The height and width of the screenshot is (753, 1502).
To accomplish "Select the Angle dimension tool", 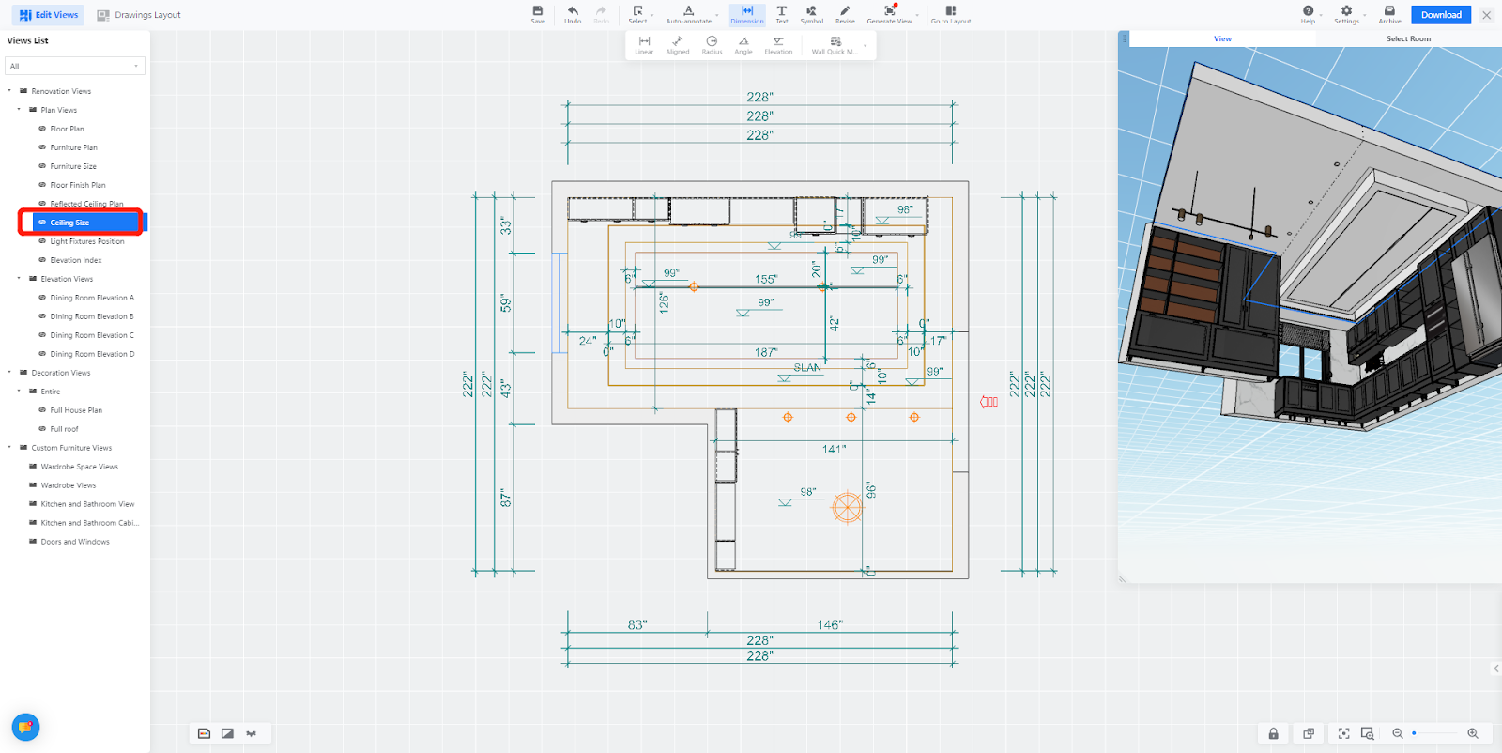I will 743,45.
